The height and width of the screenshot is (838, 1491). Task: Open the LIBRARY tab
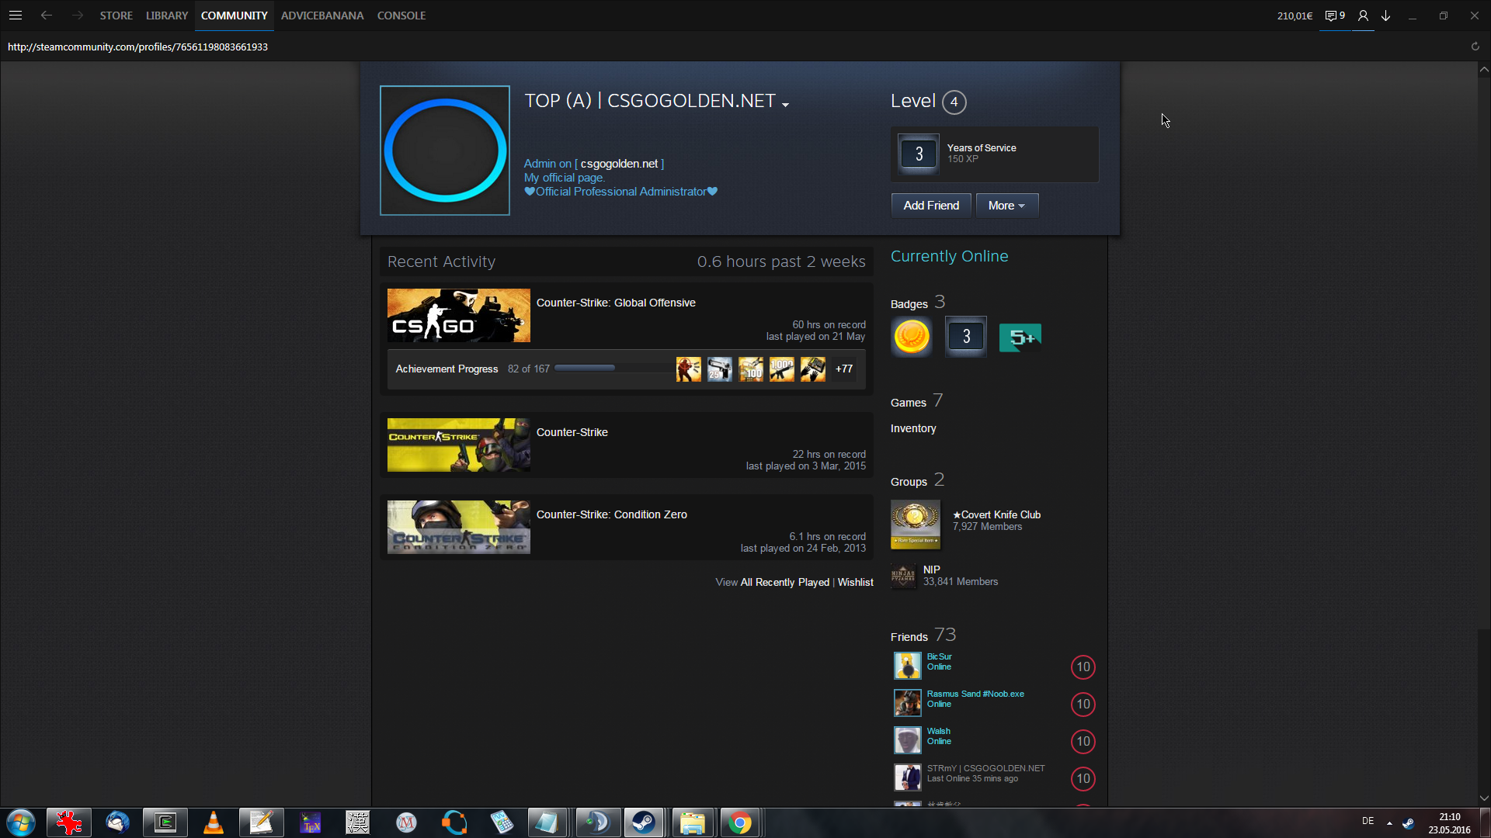(x=166, y=16)
